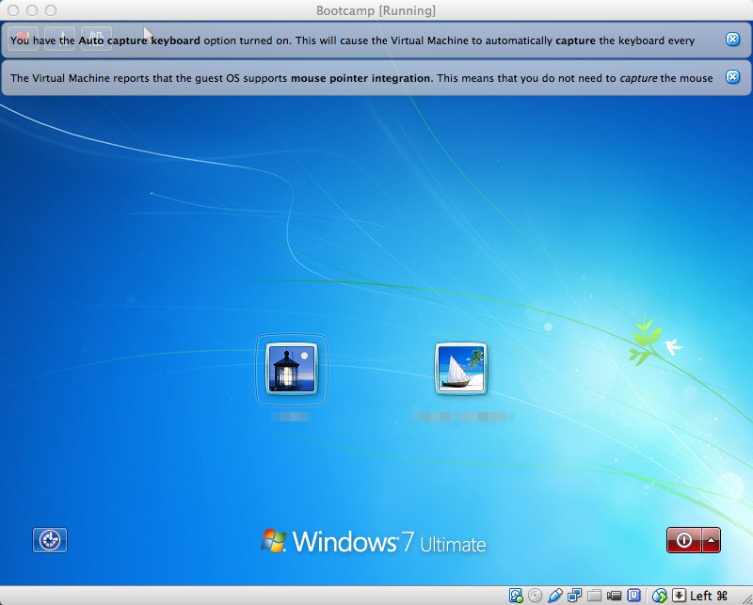Screen dimensions: 753x605
Task: Close the Bootcamp VM window
Action: point(13,10)
